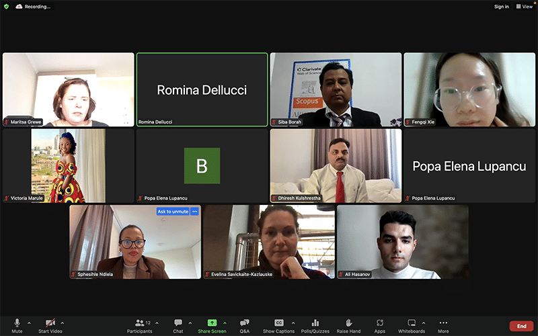Open the Whiteboards tool
Viewport: 538px width, 336px height.
[x=412, y=325]
